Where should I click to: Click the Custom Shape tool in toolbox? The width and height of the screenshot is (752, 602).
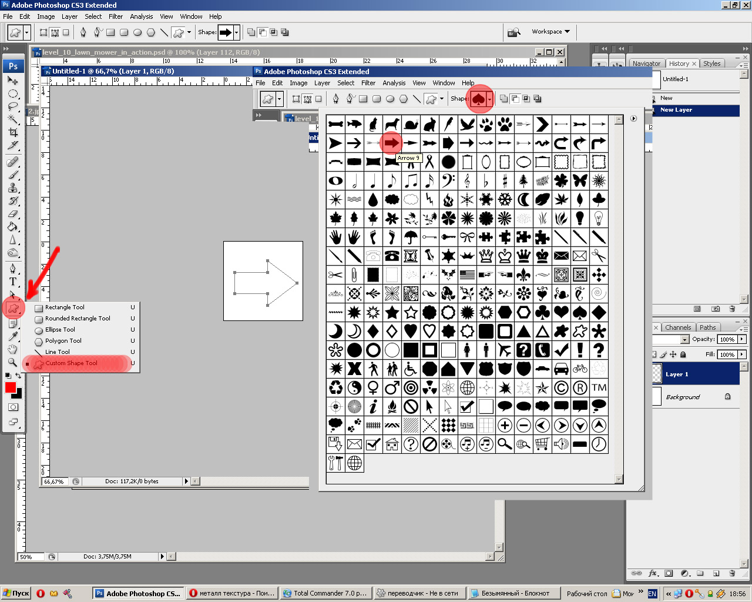(13, 307)
